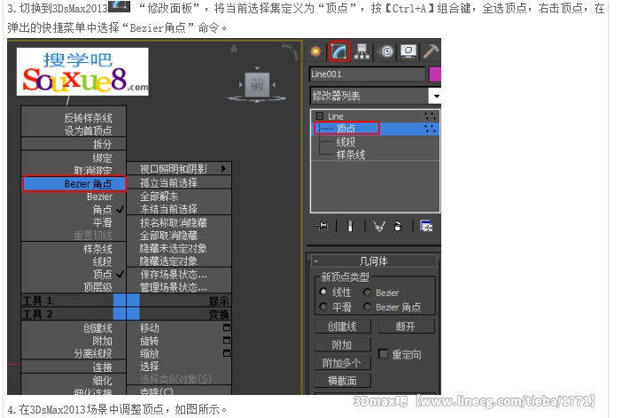The width and height of the screenshot is (630, 418).
Task: Choose 拆分 menu entry
Action: coord(103,144)
